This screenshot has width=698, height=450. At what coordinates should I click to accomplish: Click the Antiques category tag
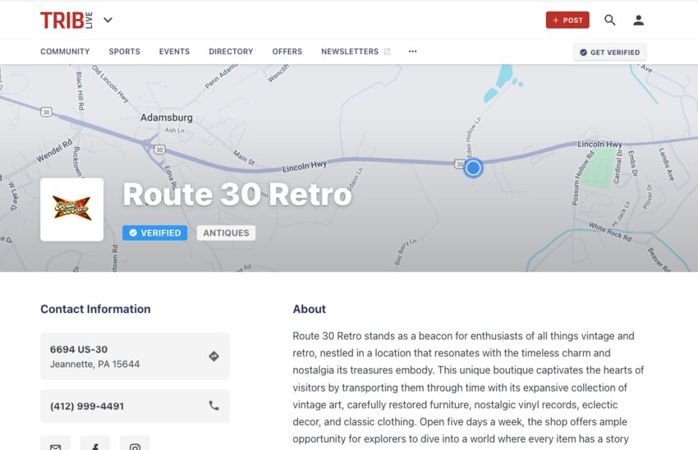(226, 232)
